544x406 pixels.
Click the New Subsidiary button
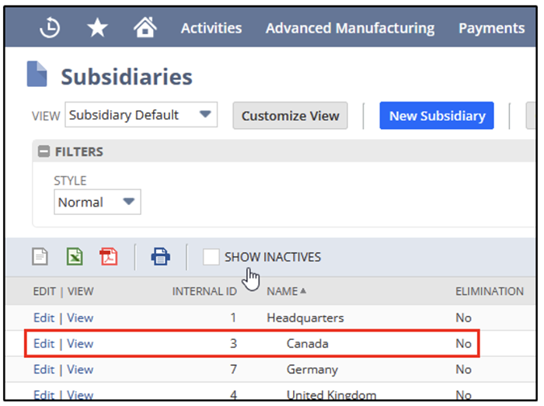tap(437, 116)
